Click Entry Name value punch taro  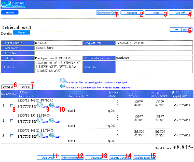45,48
